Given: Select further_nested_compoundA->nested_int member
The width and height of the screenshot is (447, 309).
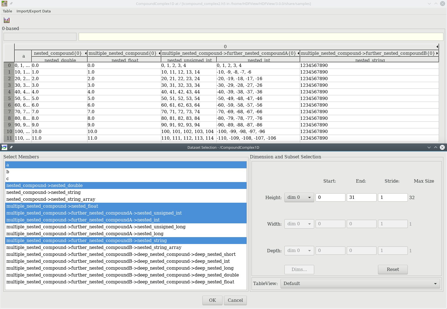Looking at the screenshot, I should [x=126, y=220].
